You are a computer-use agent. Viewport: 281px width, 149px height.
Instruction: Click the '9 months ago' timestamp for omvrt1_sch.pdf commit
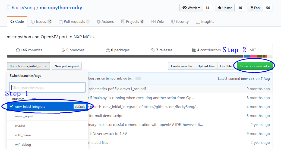[x=258, y=89]
